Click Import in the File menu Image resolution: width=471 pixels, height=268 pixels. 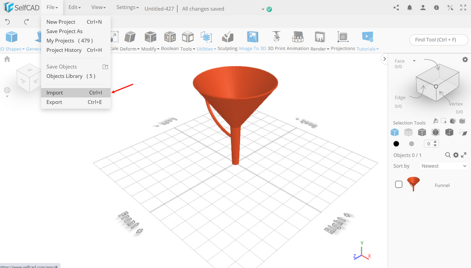tap(55, 92)
